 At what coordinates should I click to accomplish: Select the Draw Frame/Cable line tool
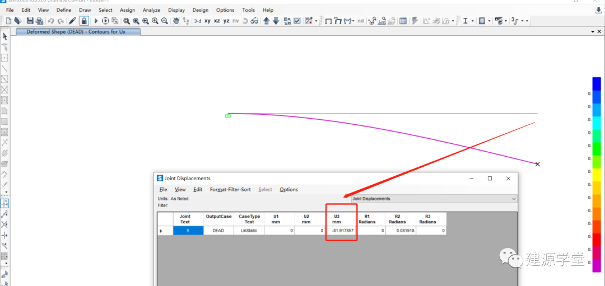coord(4,69)
